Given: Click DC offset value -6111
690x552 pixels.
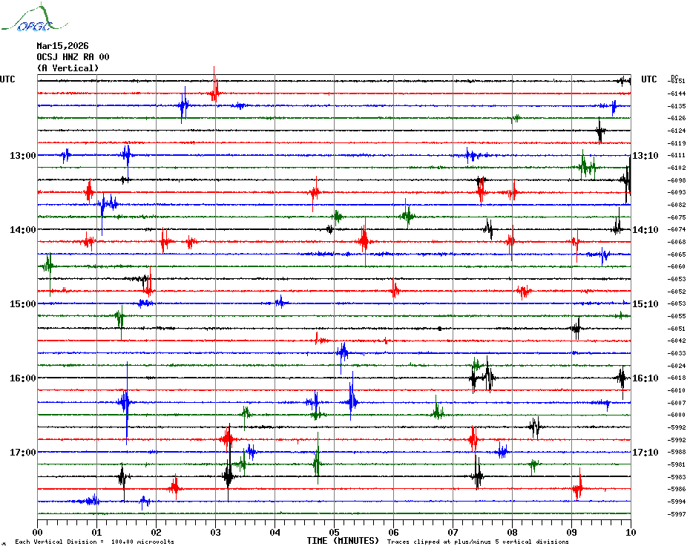Looking at the screenshot, I should 677,155.
